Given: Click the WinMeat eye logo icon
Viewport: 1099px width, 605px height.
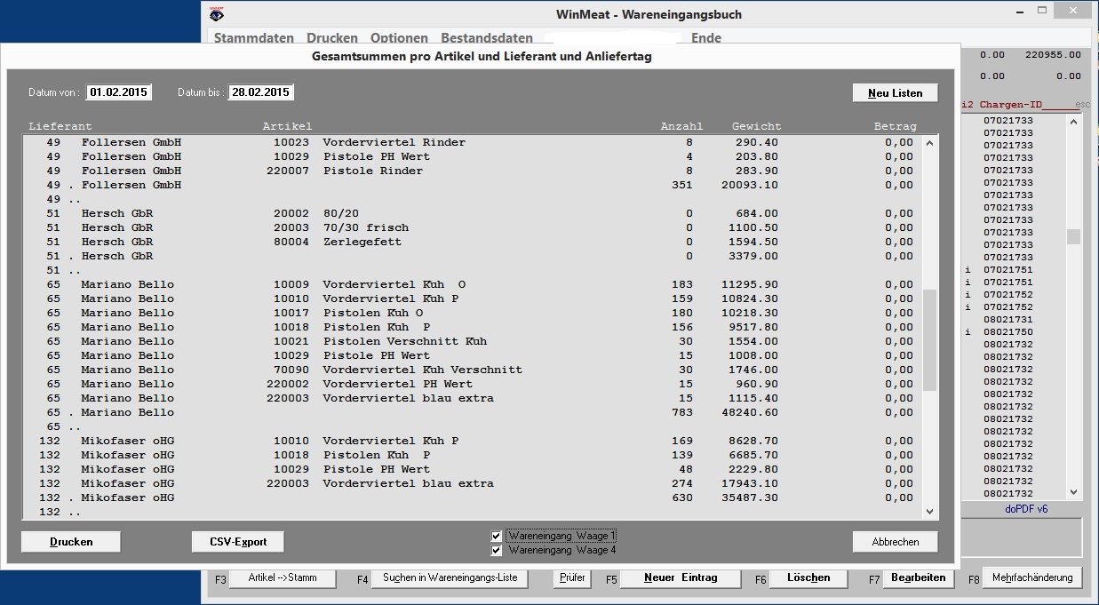Looking at the screenshot, I should [216, 14].
